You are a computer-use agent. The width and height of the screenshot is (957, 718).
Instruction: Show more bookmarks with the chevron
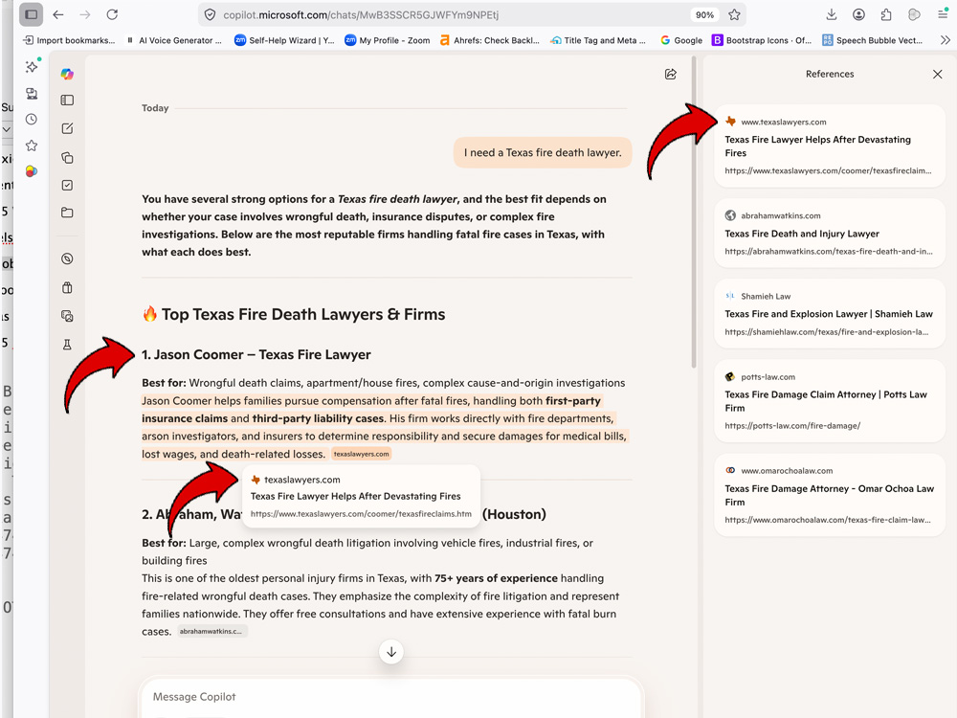(x=945, y=40)
